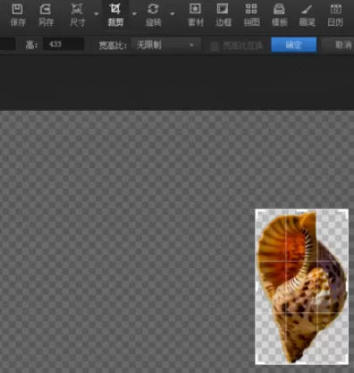Open the Materials (素材) tool
354x373 pixels.
click(x=195, y=15)
